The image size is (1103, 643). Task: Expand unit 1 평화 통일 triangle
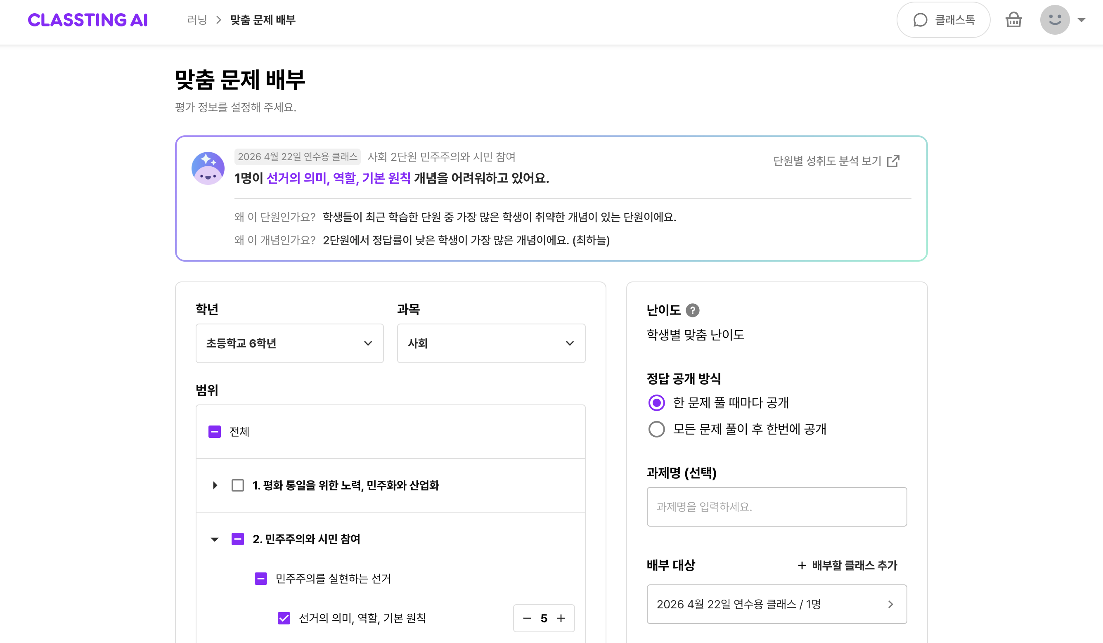tap(215, 485)
